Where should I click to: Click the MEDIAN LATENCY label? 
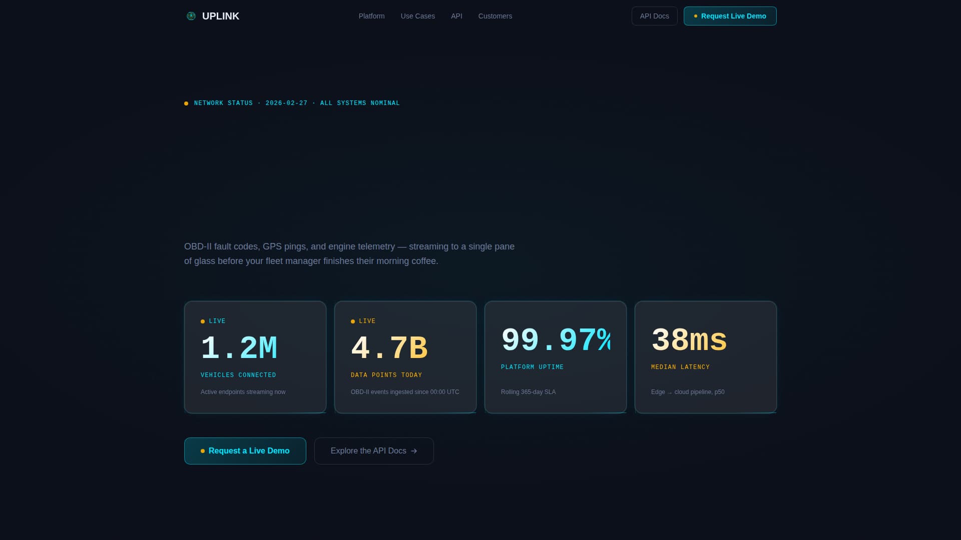coord(680,367)
